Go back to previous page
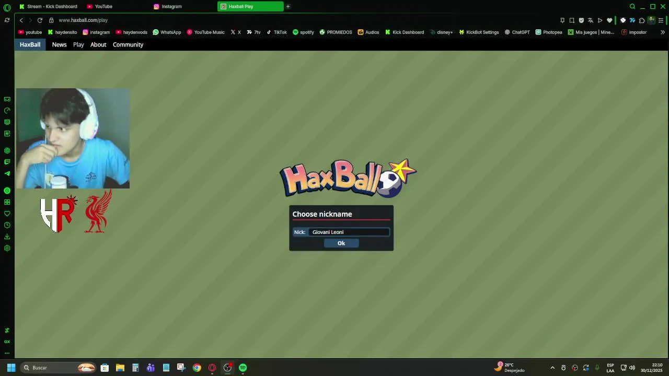Image resolution: width=669 pixels, height=376 pixels. [x=21, y=20]
